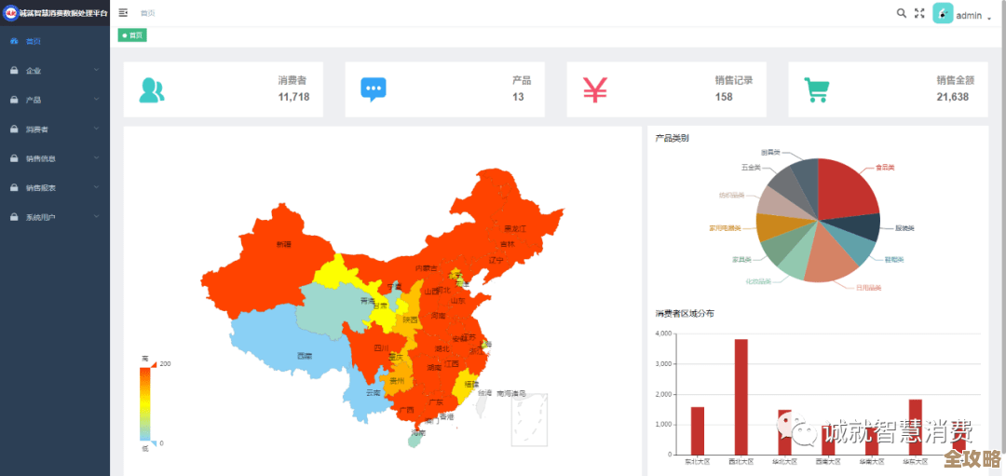Expand the 消费者 sidebar menu chevron
Screen dimensions: 1006x476
[96, 129]
